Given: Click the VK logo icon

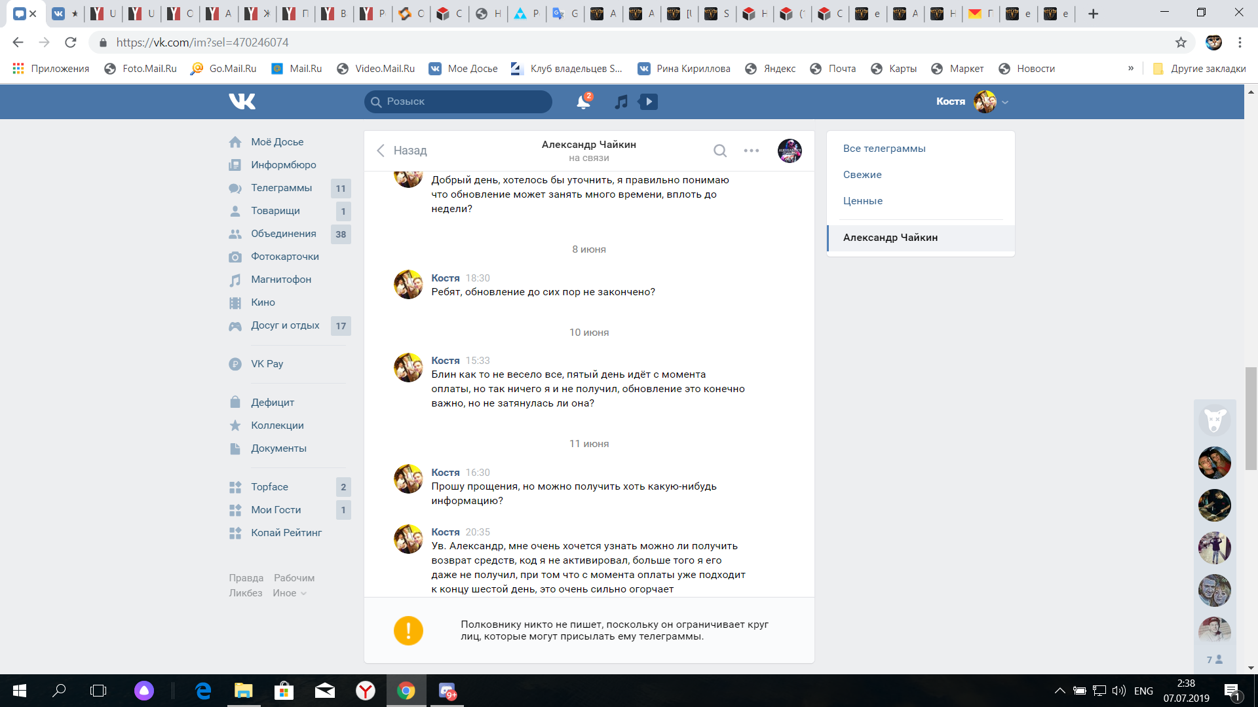Looking at the screenshot, I should pos(242,101).
